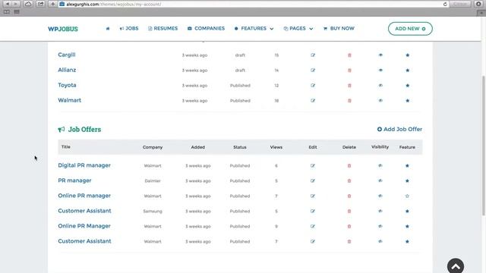Screen dimensions: 486x273
Task: Delete the Digital PR manager job
Action: click(349, 165)
